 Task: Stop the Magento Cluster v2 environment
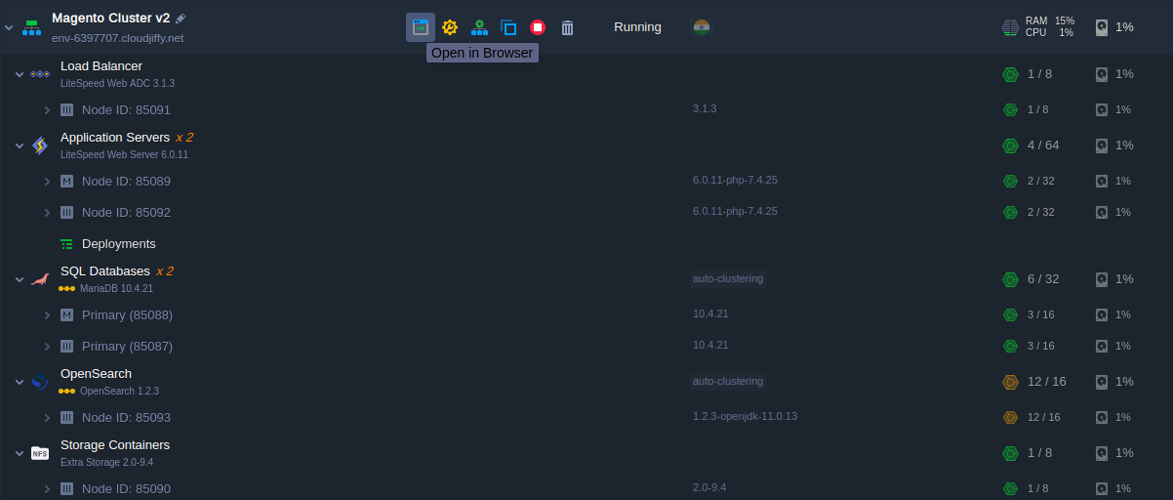coord(538,27)
